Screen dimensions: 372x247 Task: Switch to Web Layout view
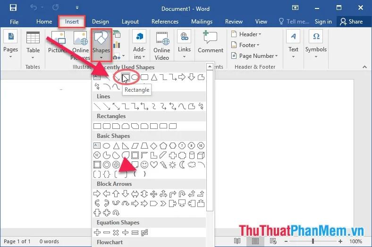273,241
